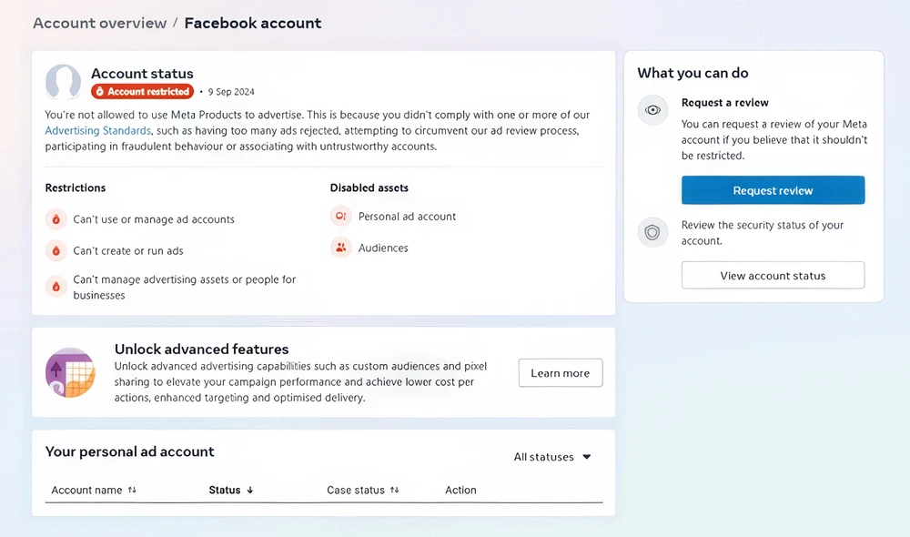
Task: Open the Advertising Standards link
Action: pos(97,130)
